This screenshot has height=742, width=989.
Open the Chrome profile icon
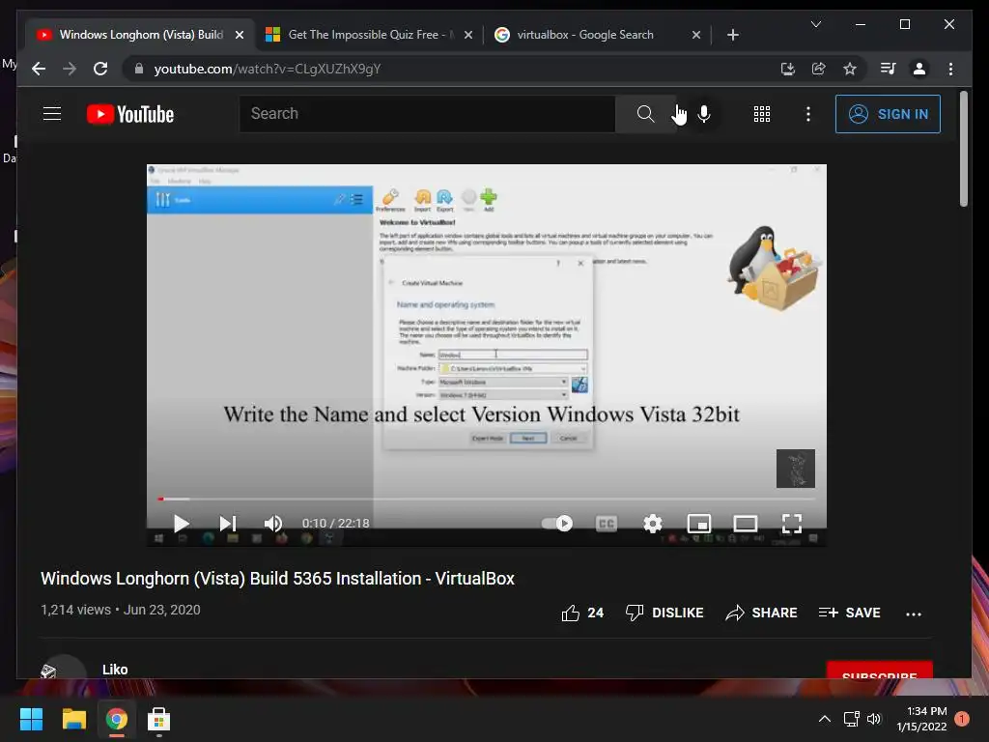coord(919,69)
